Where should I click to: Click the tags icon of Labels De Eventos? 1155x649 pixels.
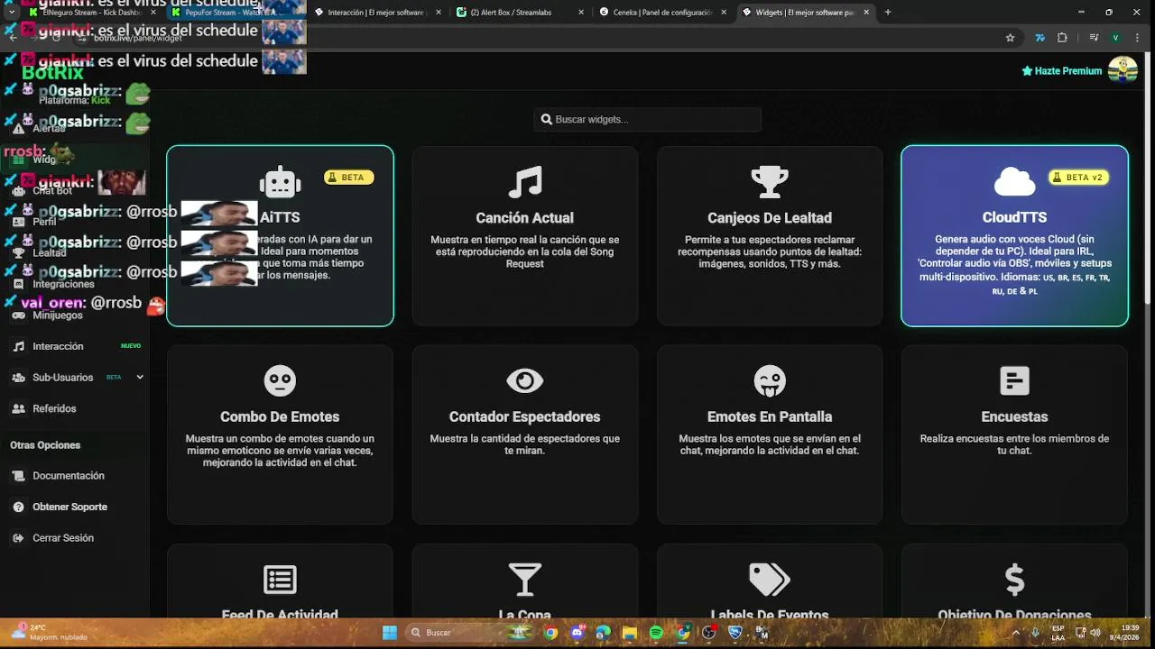pyautogui.click(x=770, y=580)
